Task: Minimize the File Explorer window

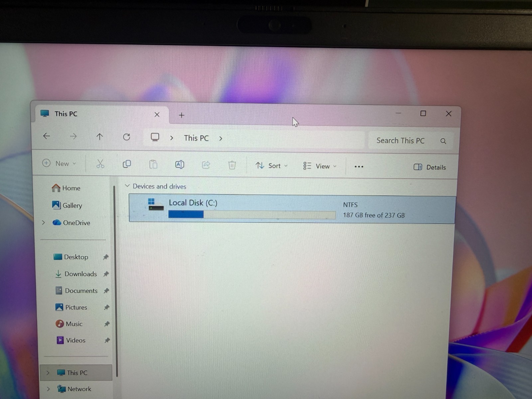Action: (398, 113)
